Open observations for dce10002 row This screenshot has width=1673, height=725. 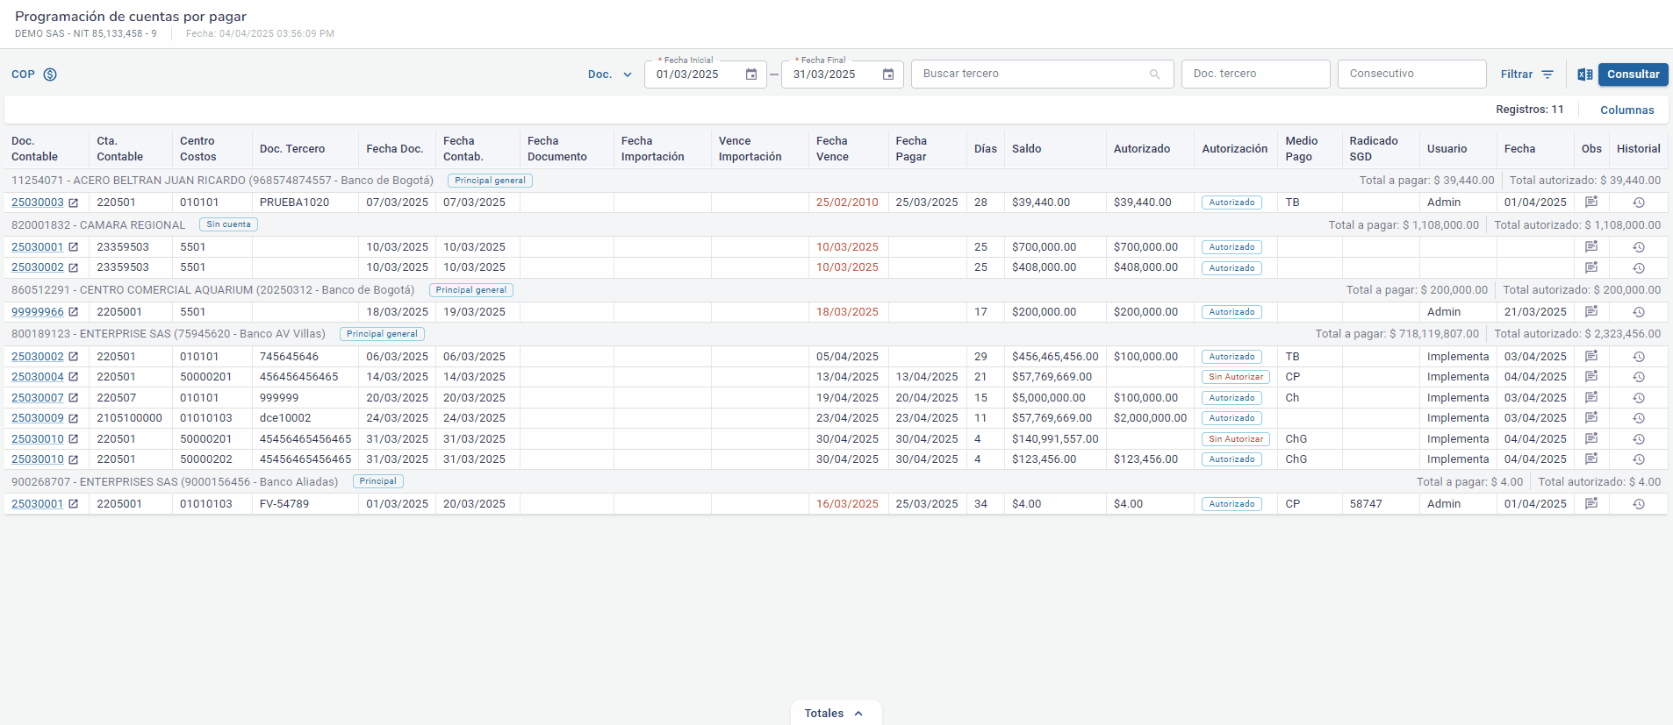click(x=1591, y=418)
